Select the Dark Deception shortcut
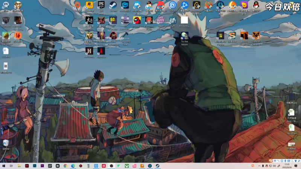This screenshot has width=301, height=169. [113, 36]
